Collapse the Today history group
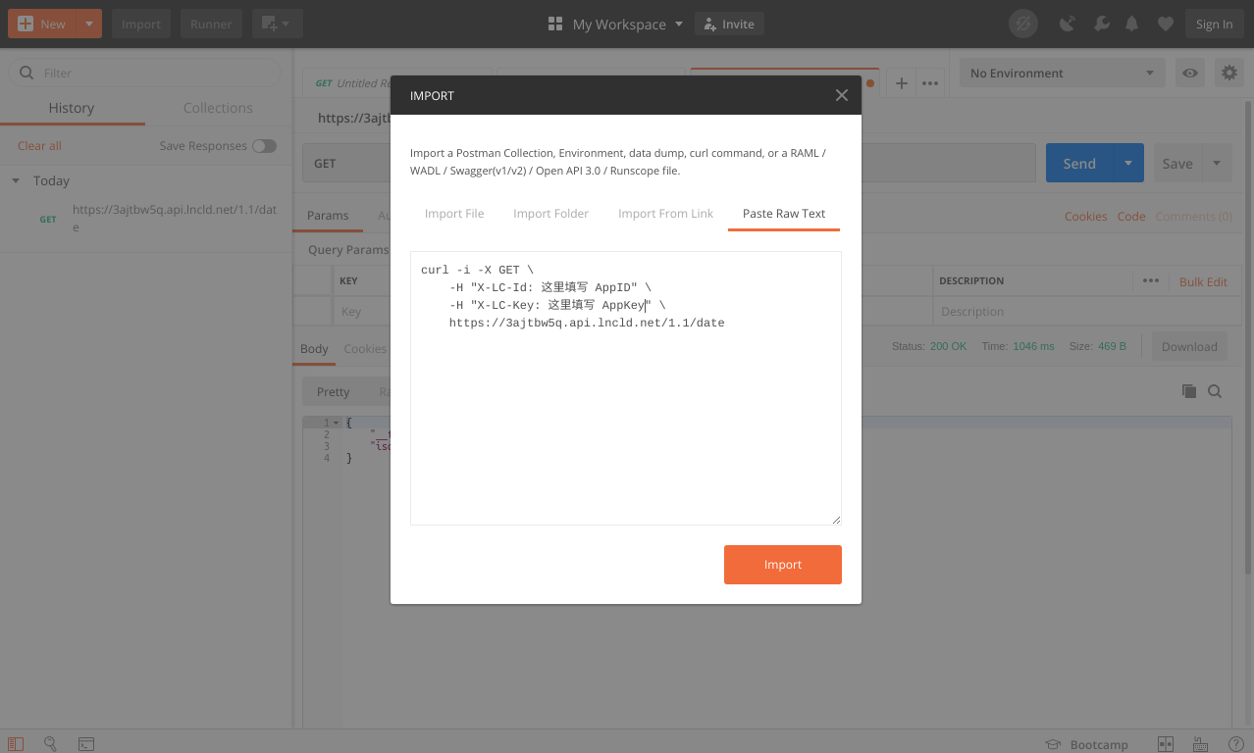The height and width of the screenshot is (753, 1254). pyautogui.click(x=16, y=180)
